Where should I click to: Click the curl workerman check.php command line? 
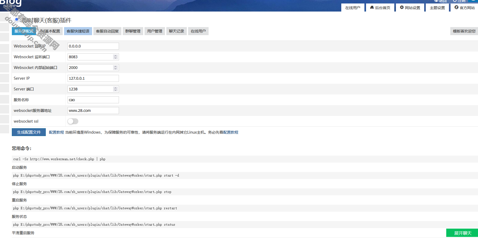coord(245,159)
